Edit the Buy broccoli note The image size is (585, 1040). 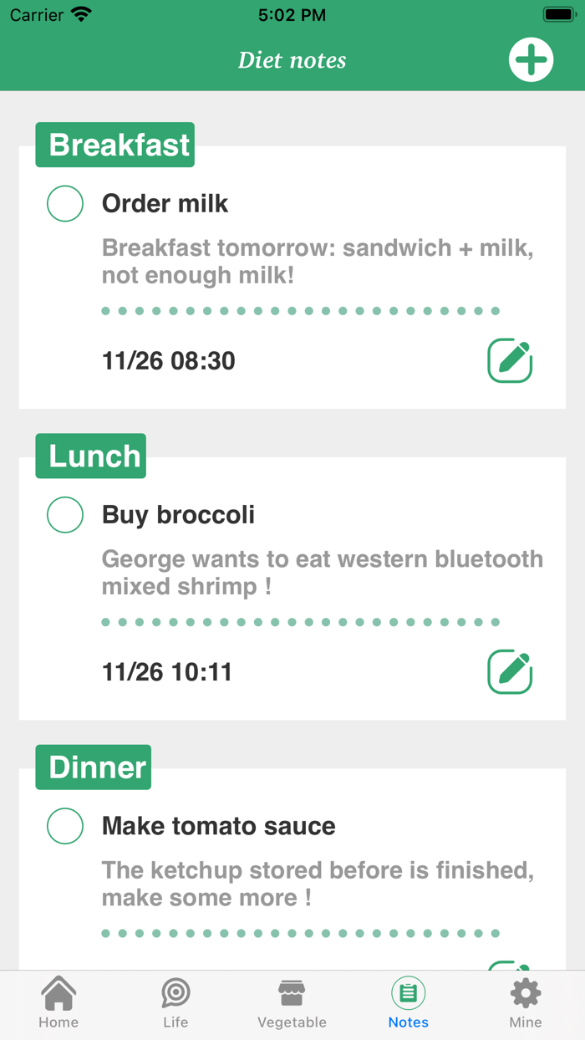(510, 671)
